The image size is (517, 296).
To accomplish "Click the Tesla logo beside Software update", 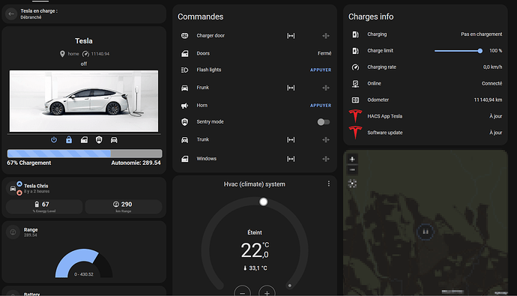I will [355, 133].
